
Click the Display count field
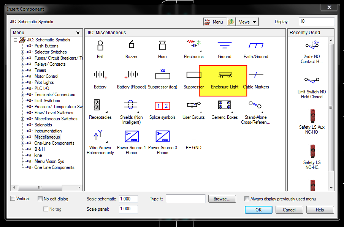(317, 22)
